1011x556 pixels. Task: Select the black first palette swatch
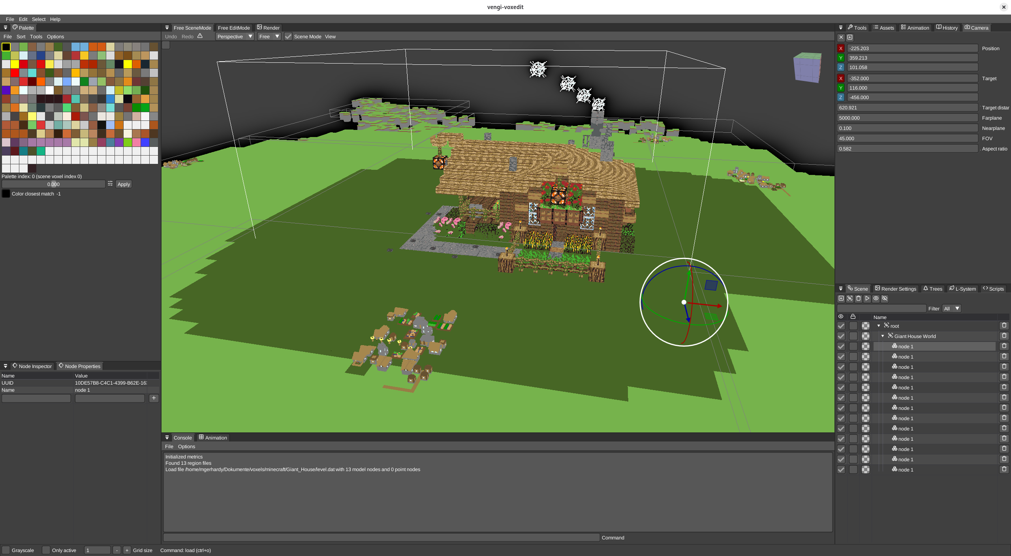coord(6,47)
